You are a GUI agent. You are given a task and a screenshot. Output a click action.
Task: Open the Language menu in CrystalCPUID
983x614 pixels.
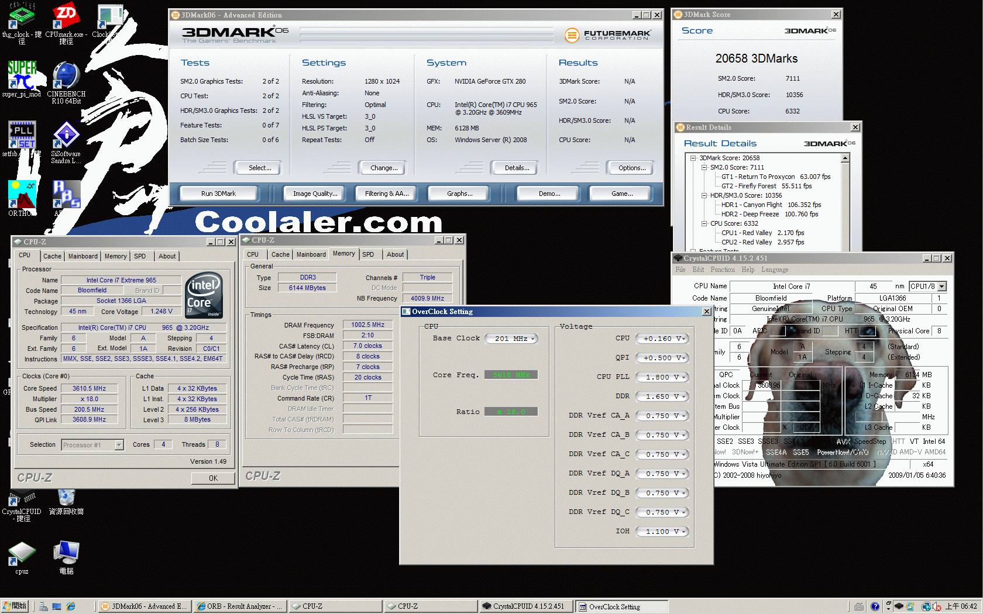pos(775,270)
